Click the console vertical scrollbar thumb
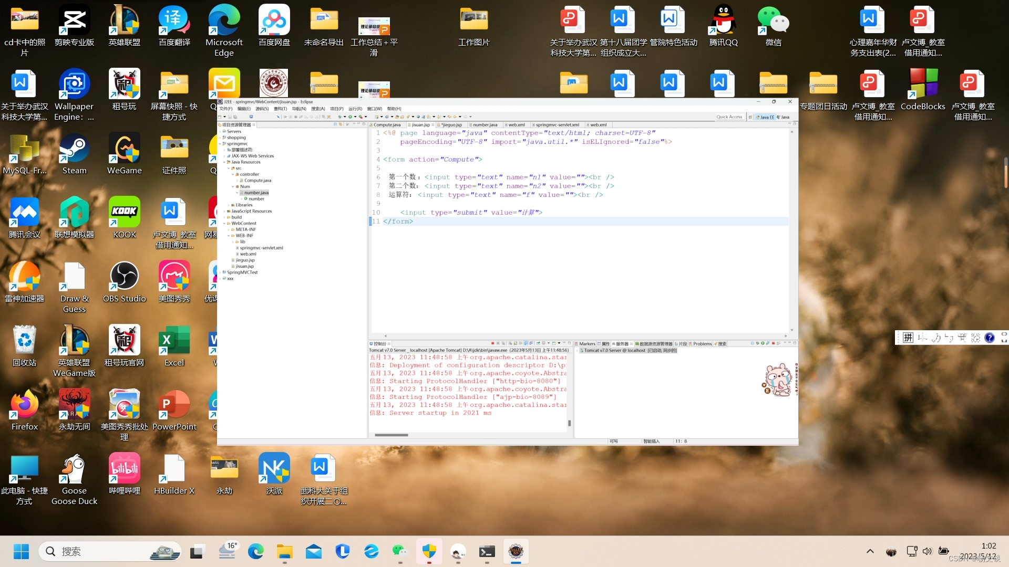This screenshot has height=567, width=1009. coord(569,423)
